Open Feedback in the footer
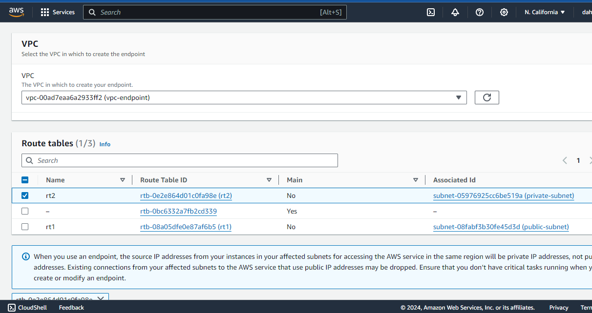This screenshot has height=313, width=592. click(71, 308)
